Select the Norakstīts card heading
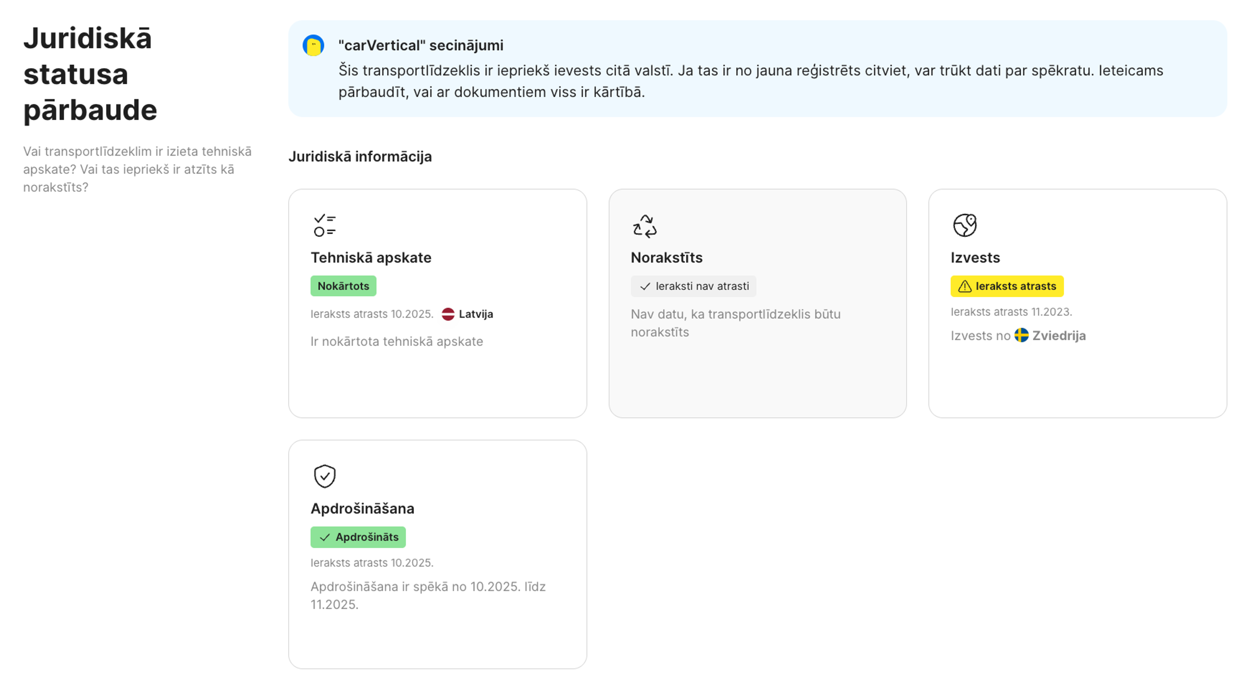The width and height of the screenshot is (1248, 684). pyautogui.click(x=666, y=257)
